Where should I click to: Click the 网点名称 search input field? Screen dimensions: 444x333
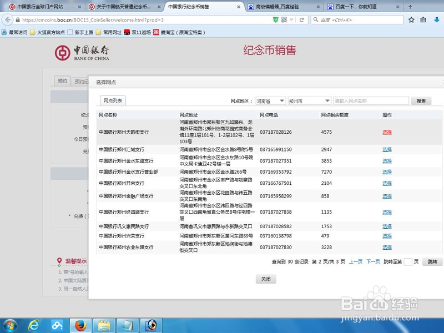[x=371, y=101]
